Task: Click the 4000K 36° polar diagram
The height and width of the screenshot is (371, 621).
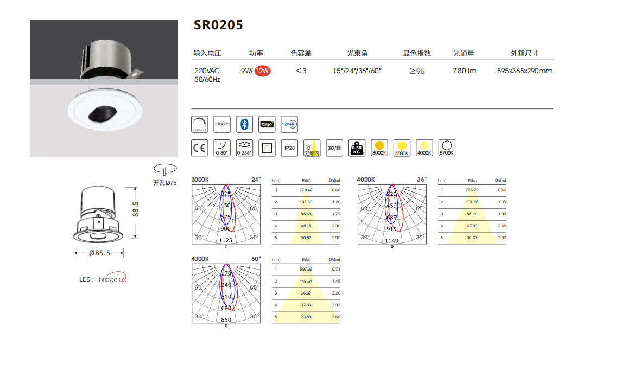Action: coord(392,214)
